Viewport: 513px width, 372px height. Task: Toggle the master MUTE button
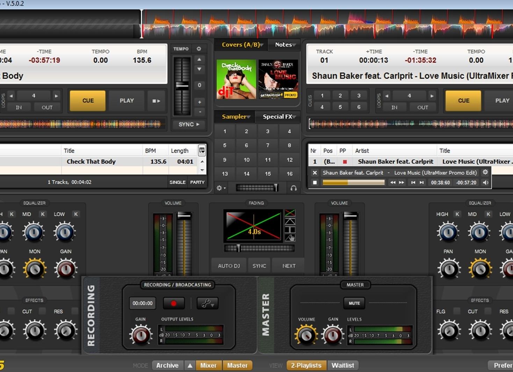point(354,303)
